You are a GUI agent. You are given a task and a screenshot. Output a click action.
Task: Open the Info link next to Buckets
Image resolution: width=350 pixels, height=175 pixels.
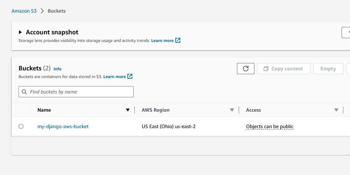point(57,69)
